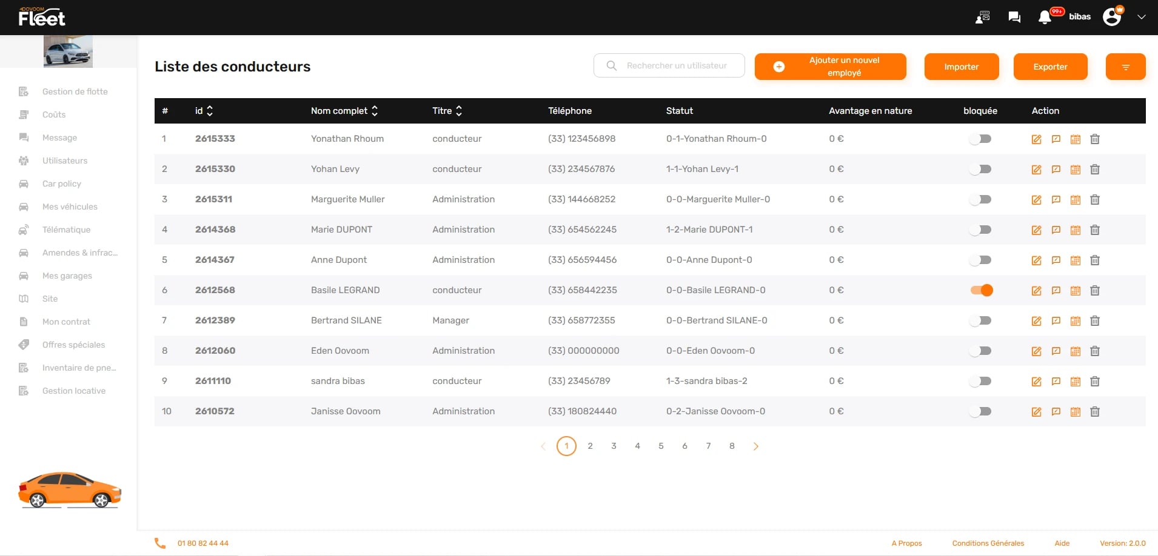Expand the account dropdown chevron
This screenshot has width=1158, height=556.
pyautogui.click(x=1141, y=17)
